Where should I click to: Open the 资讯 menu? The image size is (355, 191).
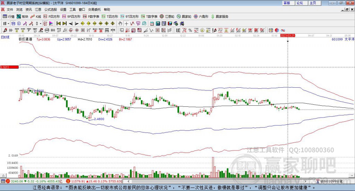pos(28,9)
